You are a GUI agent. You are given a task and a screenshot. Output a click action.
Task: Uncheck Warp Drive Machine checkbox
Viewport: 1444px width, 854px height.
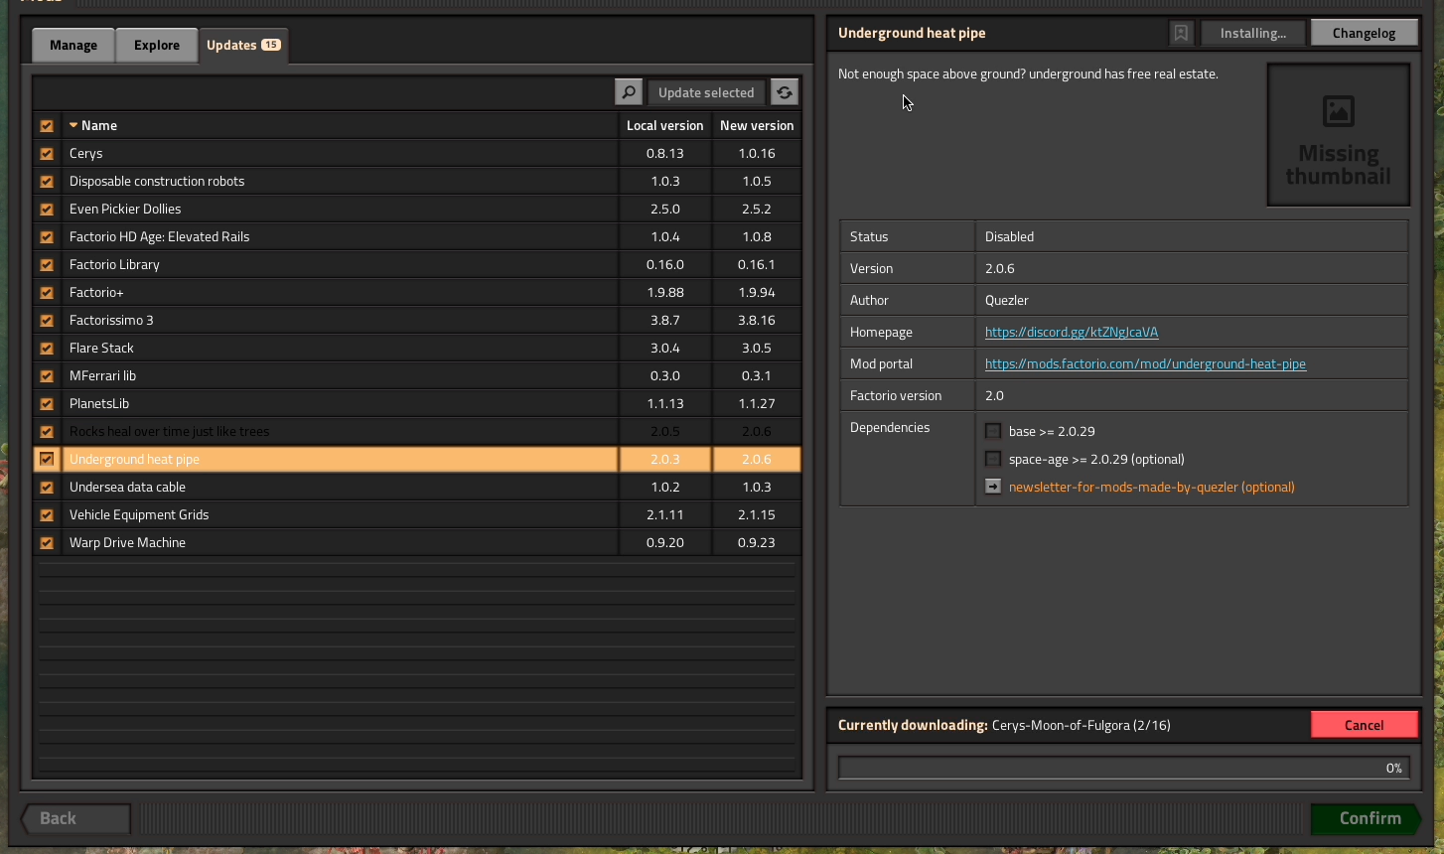[x=47, y=543]
